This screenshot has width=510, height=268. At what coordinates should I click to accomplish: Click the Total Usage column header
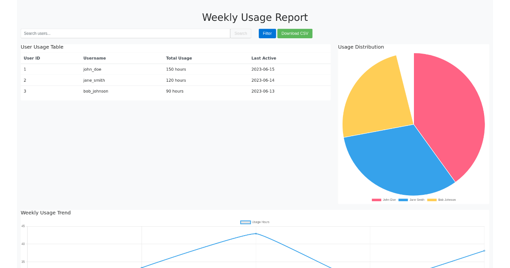click(179, 58)
